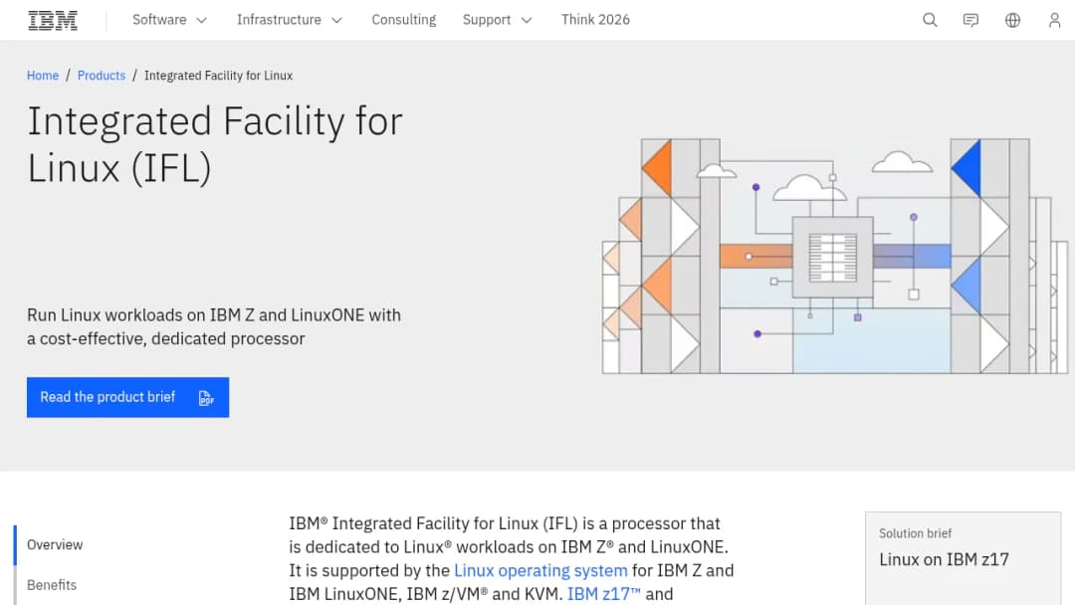This screenshot has width=1075, height=605.
Task: Open the search icon in header
Action: tap(930, 20)
